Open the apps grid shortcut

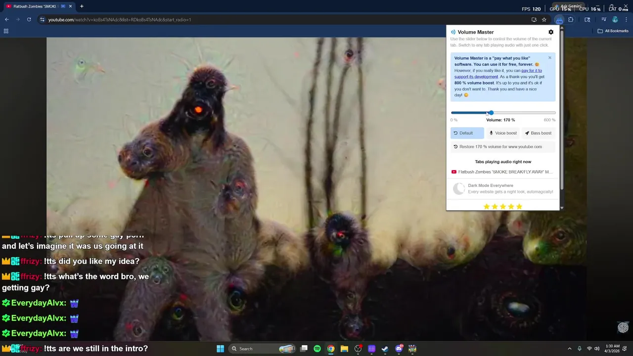[6, 31]
